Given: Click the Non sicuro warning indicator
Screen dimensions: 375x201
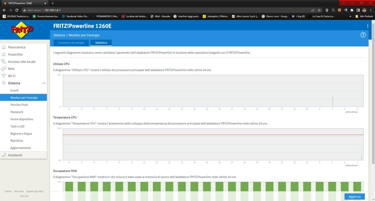Looking at the screenshot, I should pyautogui.click(x=32, y=10).
